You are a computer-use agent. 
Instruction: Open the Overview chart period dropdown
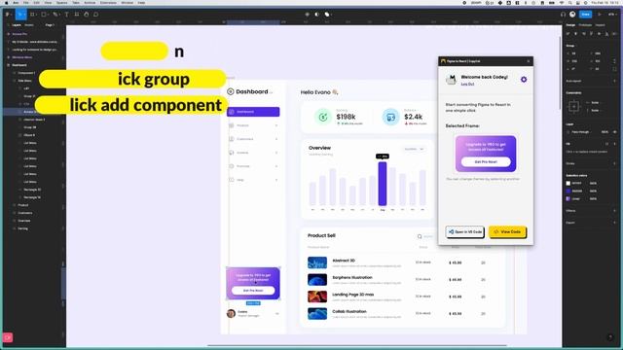(x=414, y=149)
